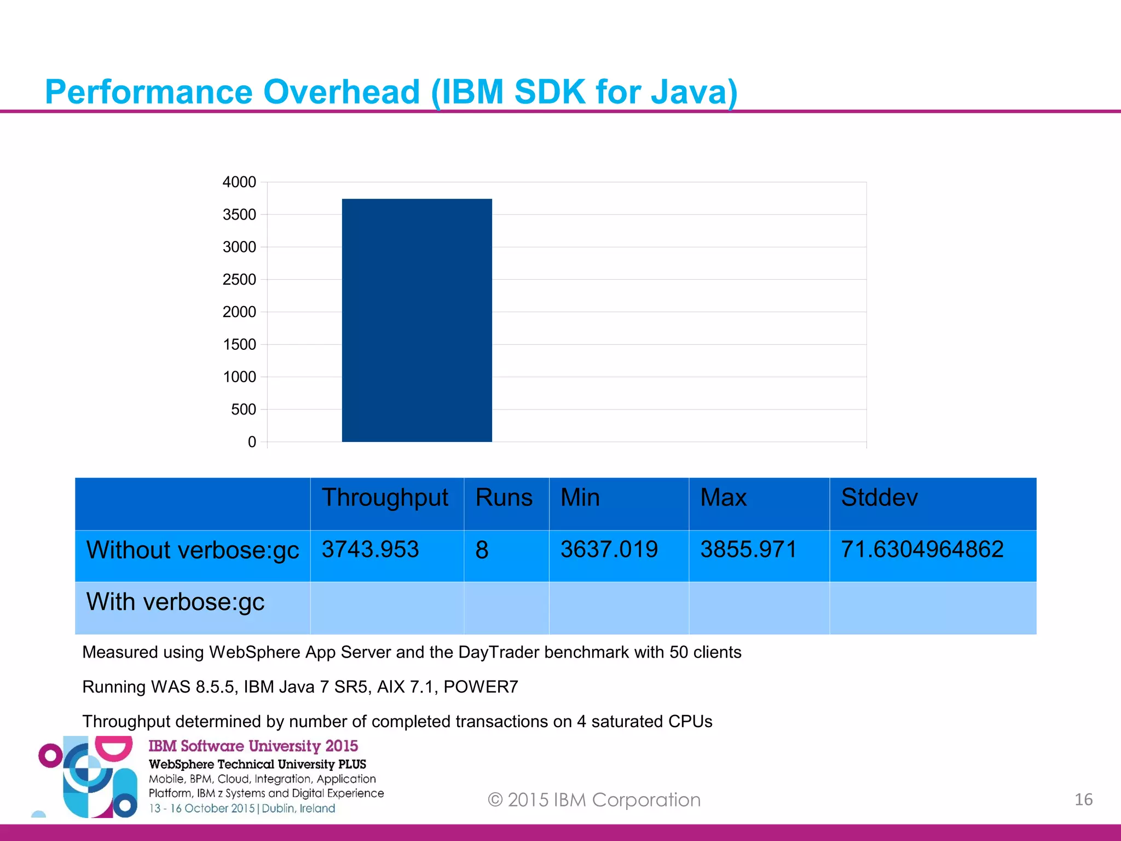Image resolution: width=1121 pixels, height=841 pixels.
Task: Click the IBM Software University 2015 heading
Action: click(x=253, y=746)
